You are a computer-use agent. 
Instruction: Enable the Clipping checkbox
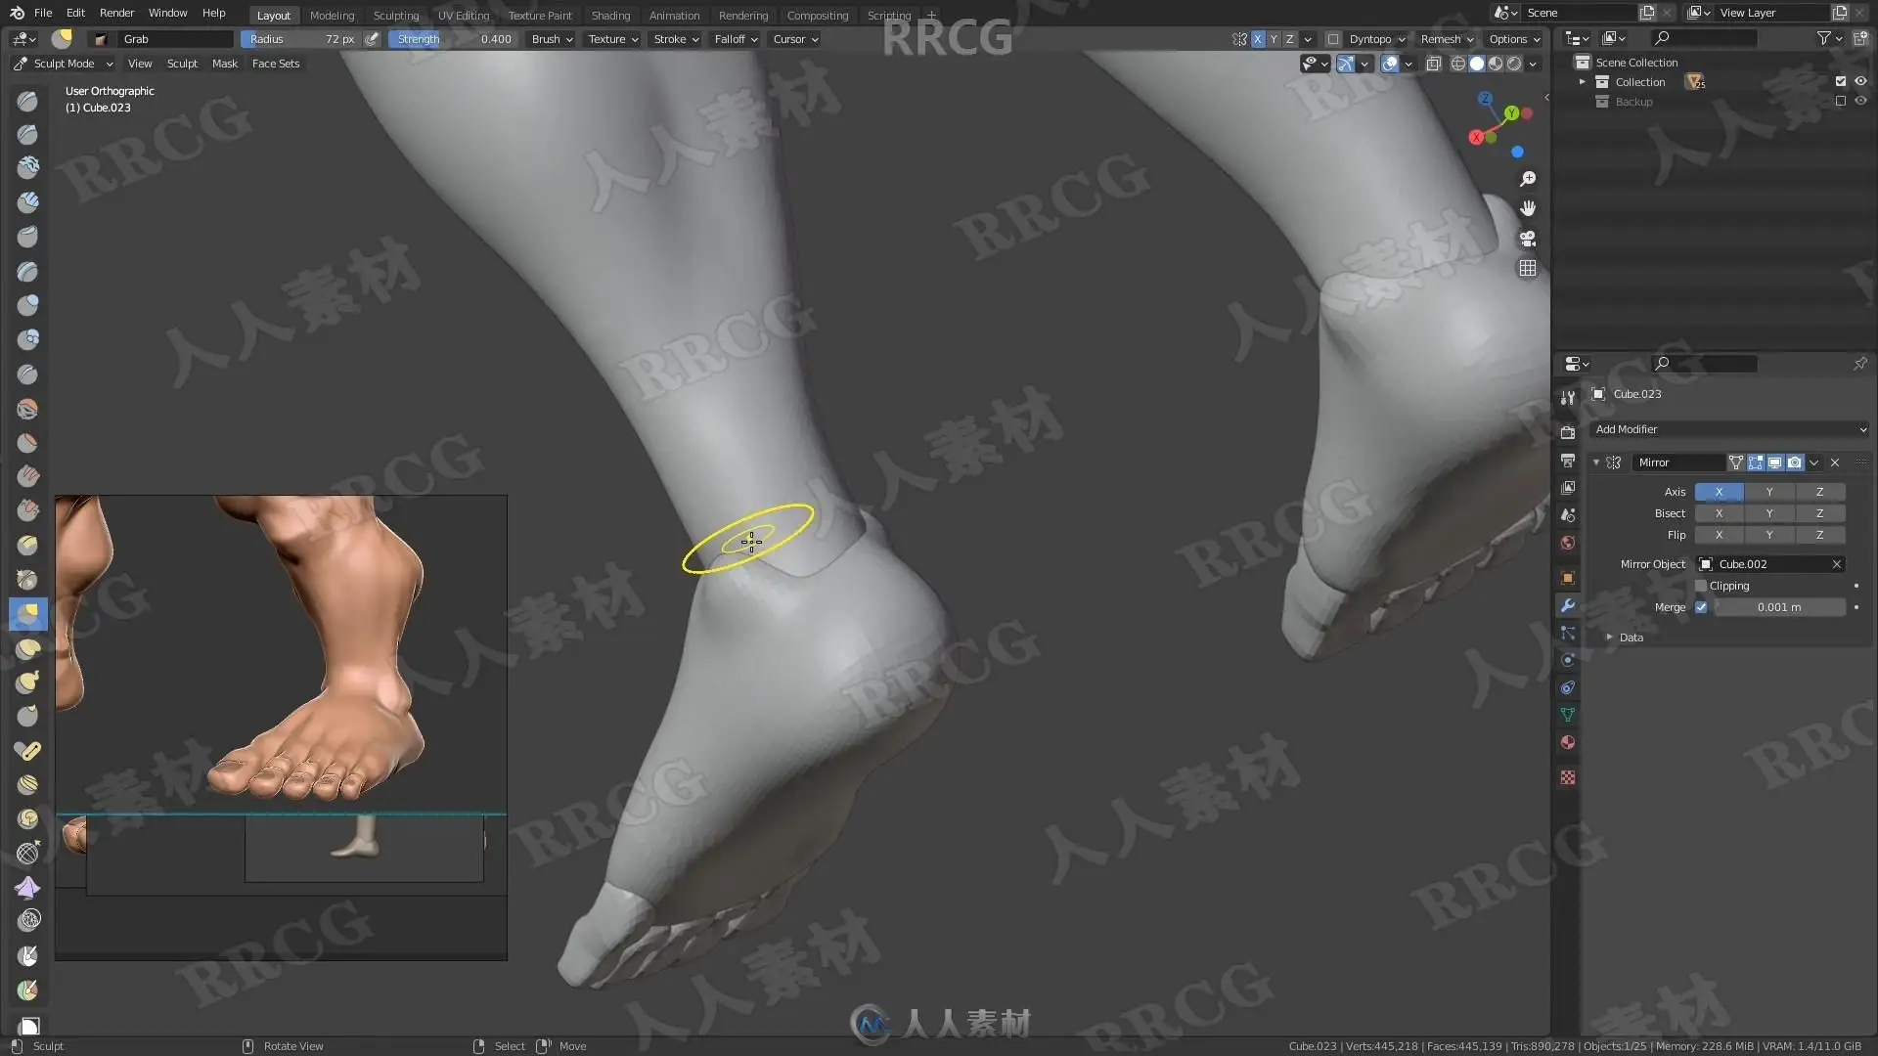1701,586
